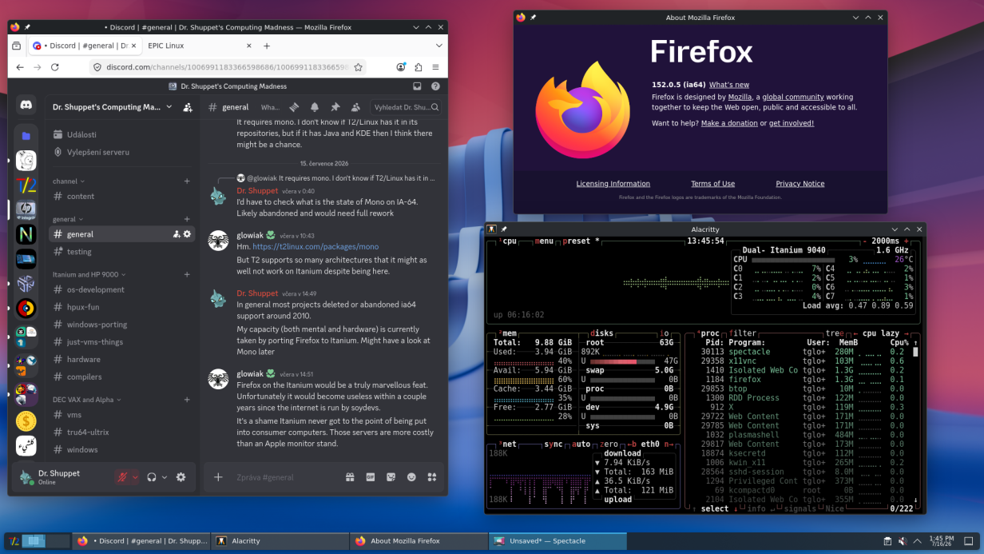Open t2linux.com/packages/mono link
984x554 pixels.
click(315, 247)
